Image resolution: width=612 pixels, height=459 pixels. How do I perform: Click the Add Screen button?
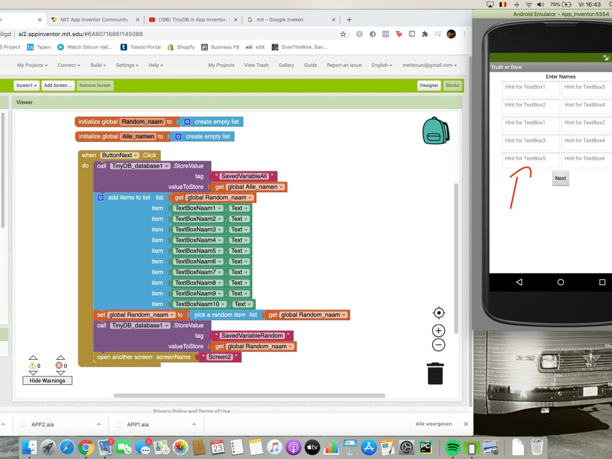[58, 86]
